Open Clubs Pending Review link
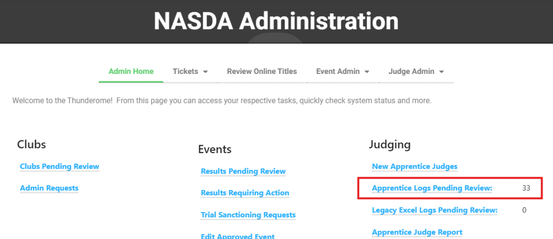Image resolution: width=553 pixels, height=239 pixels. click(59, 166)
